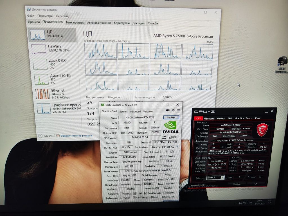The image size is (288, 216).
Task: Click the BIOS Version field 94.04.3A.00.D6
Action: click(x=140, y=137)
